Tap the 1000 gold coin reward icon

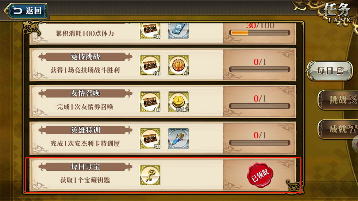(178, 102)
